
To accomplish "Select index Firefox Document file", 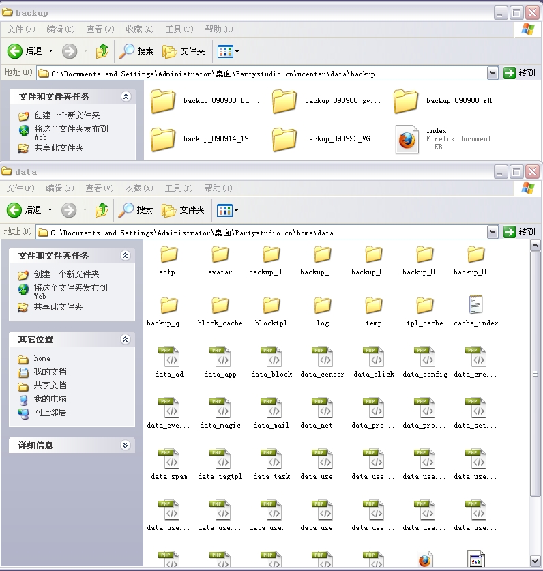I will point(443,139).
